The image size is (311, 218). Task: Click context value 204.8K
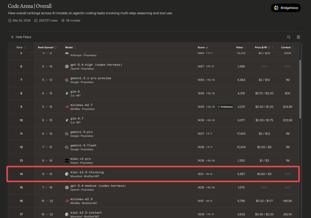tap(287, 107)
